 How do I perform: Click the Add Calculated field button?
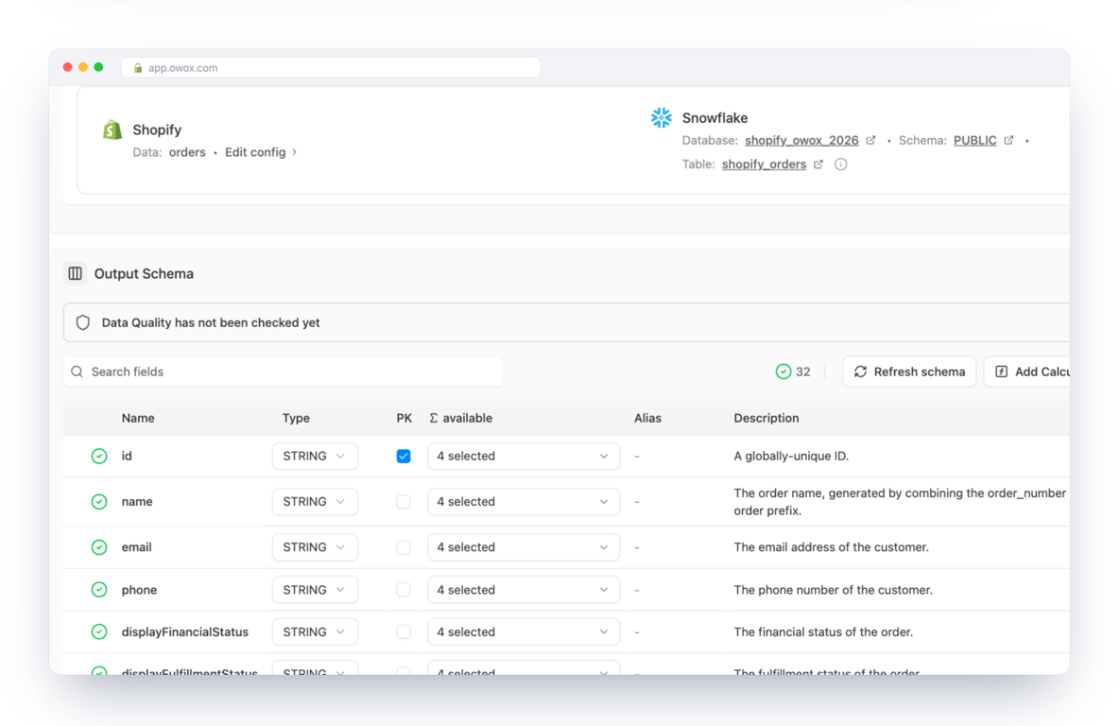[1027, 372]
